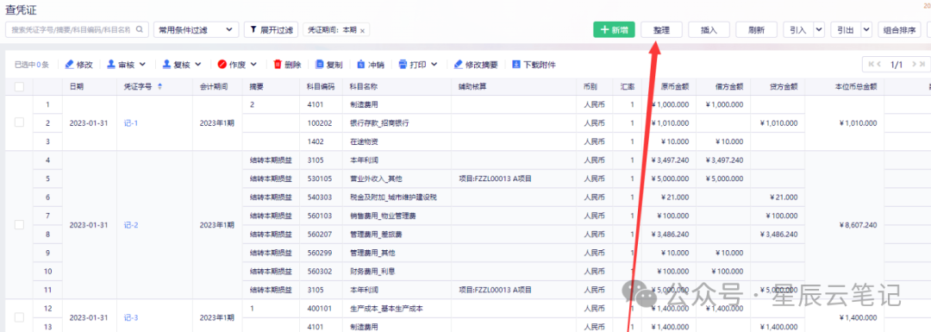This screenshot has height=332, width=931.
Task: Click subject code 100202 cell
Action: (x=320, y=123)
